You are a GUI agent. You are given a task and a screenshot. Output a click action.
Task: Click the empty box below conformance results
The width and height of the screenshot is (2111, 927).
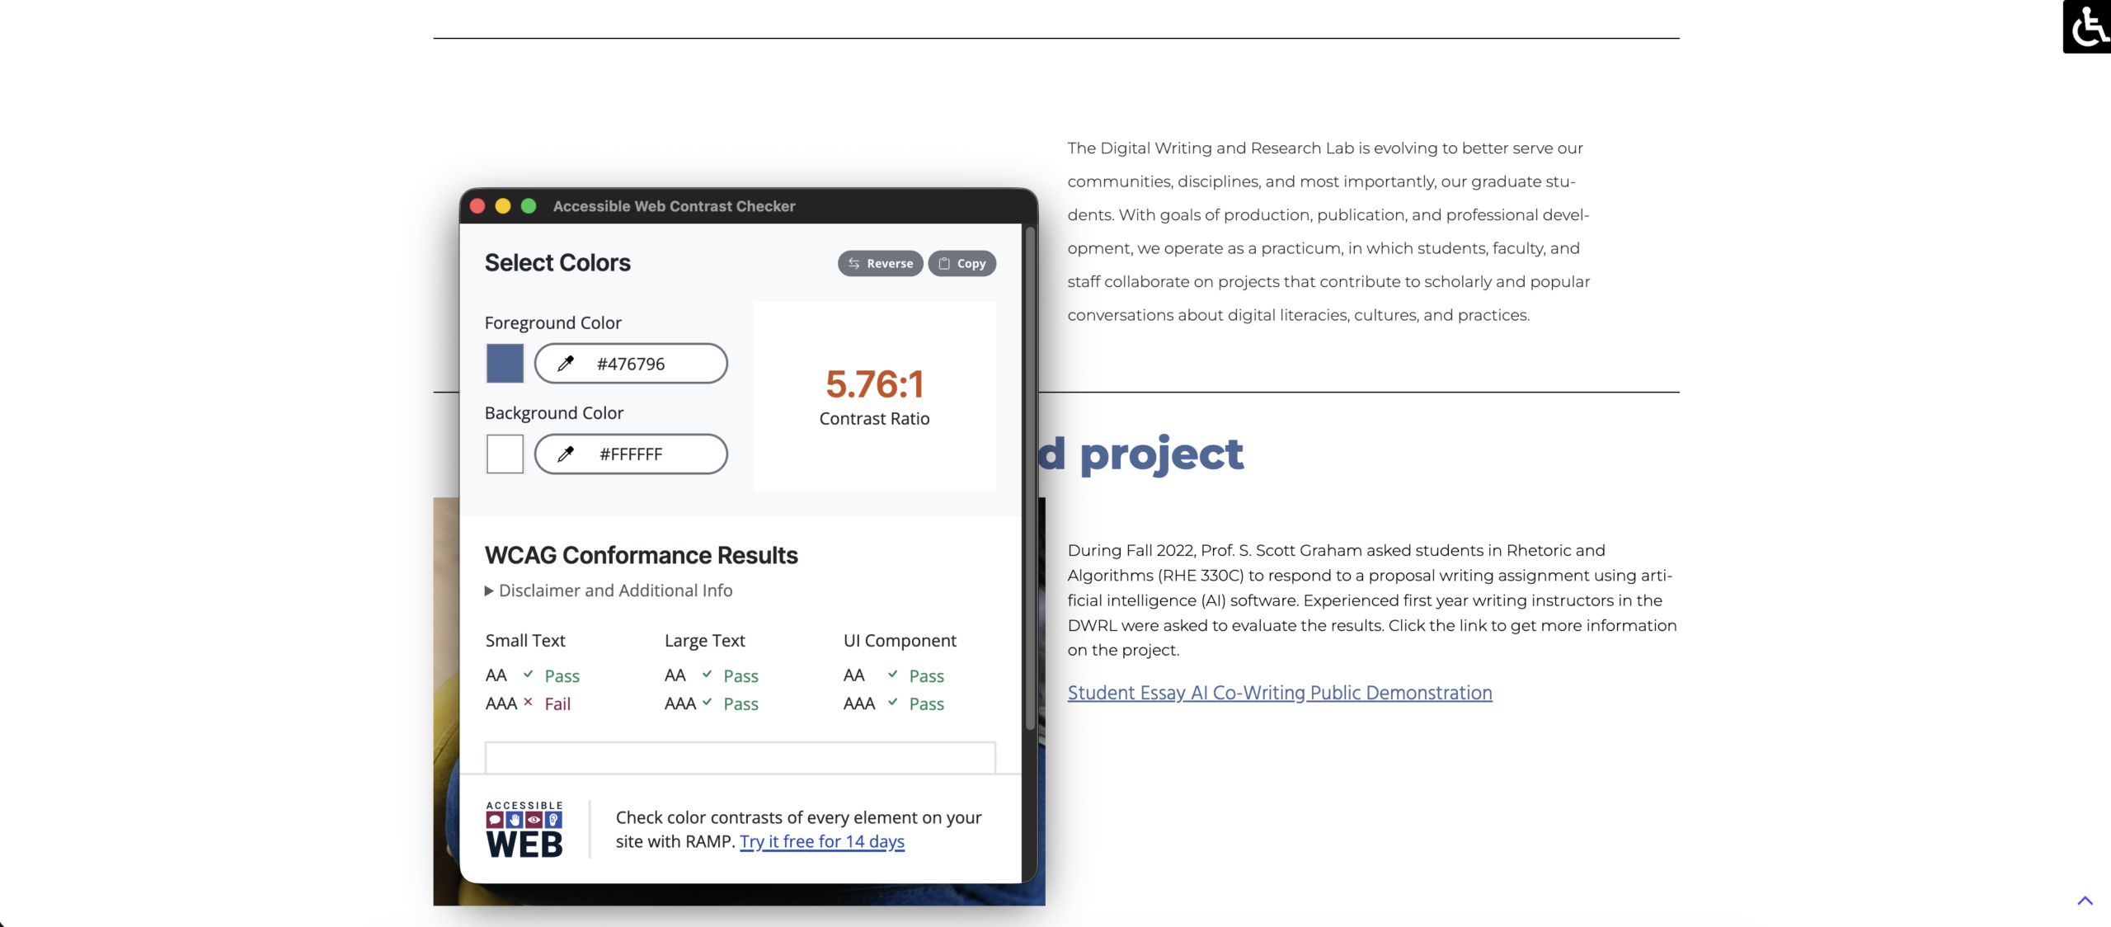pos(740,757)
